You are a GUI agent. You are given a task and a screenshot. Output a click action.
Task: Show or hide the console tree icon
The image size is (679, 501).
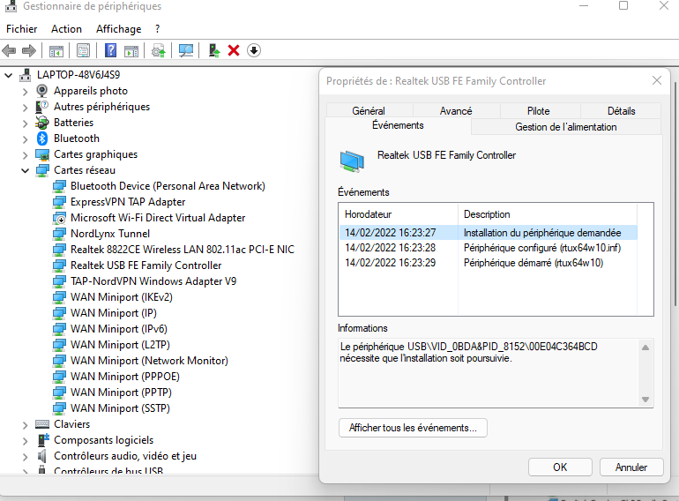[x=56, y=51]
